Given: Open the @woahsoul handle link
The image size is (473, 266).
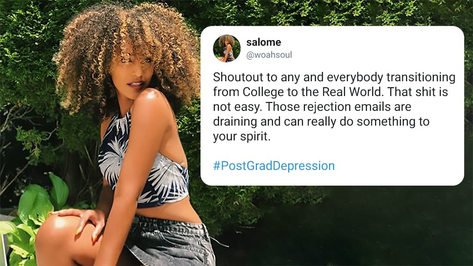Looking at the screenshot, I should coord(269,55).
